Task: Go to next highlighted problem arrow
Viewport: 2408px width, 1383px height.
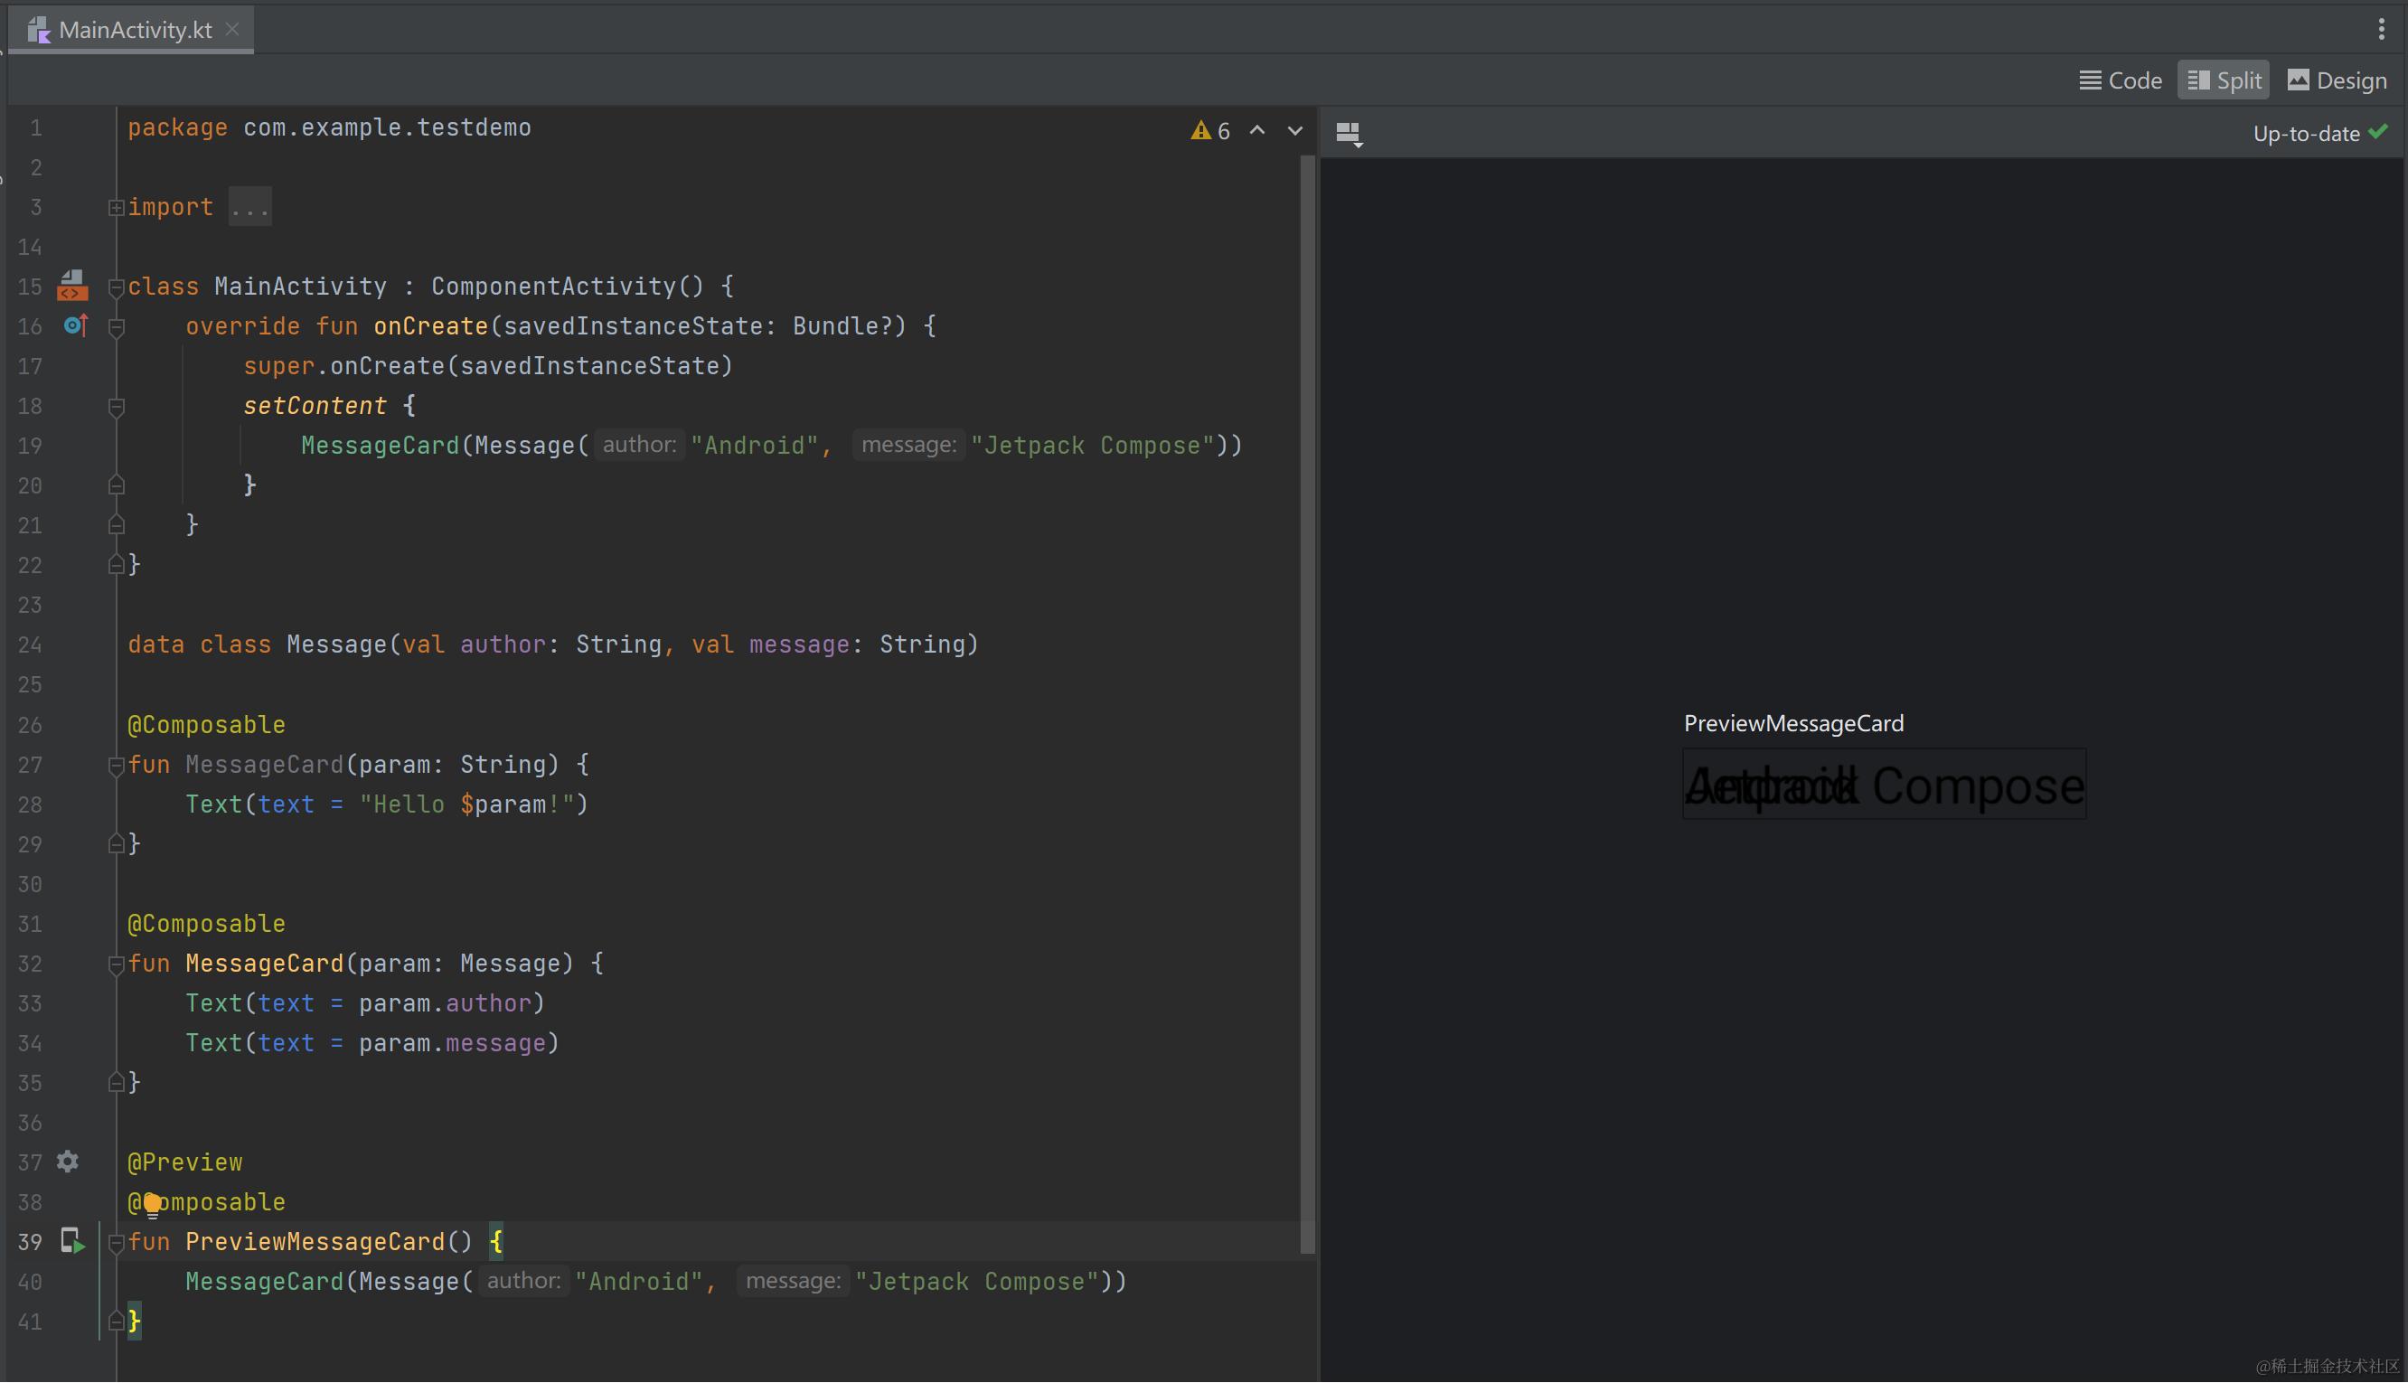Action: 1295,130
